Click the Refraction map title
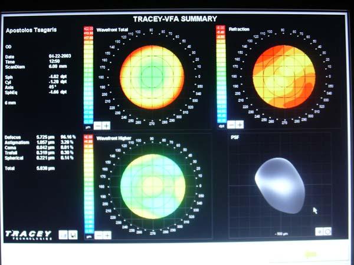This screenshot has height=265, width=354. click(239, 29)
